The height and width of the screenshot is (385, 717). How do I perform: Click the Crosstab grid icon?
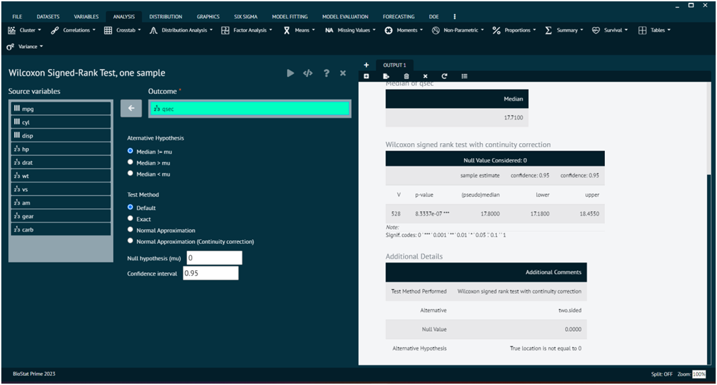[108, 30]
